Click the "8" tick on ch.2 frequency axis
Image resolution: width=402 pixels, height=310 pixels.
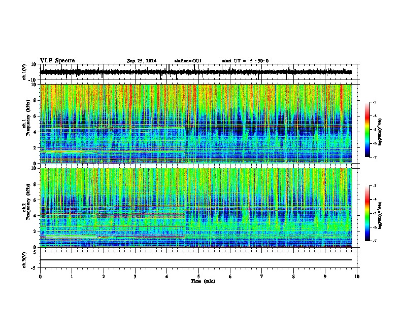(x=36, y=184)
